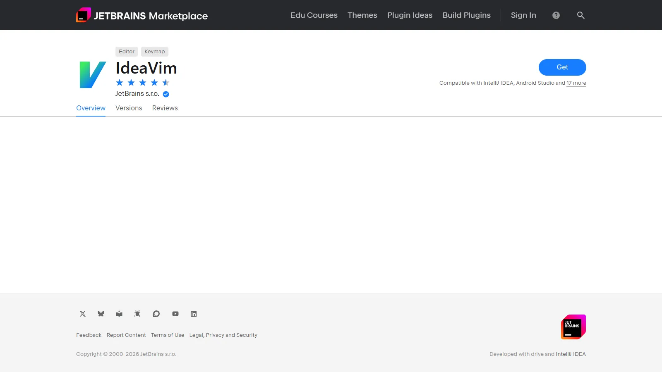Click the help question mark icon
This screenshot has height=372, width=662.
pyautogui.click(x=556, y=15)
